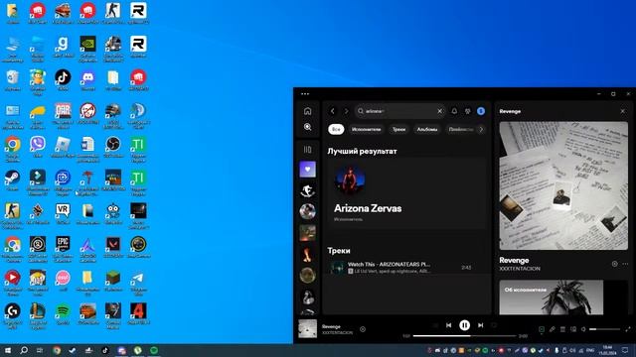Open Task View on the taskbar
Image resolution: width=636 pixels, height=357 pixels.
40,350
